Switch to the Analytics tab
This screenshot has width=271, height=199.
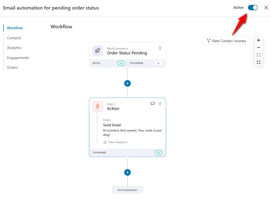[14, 48]
